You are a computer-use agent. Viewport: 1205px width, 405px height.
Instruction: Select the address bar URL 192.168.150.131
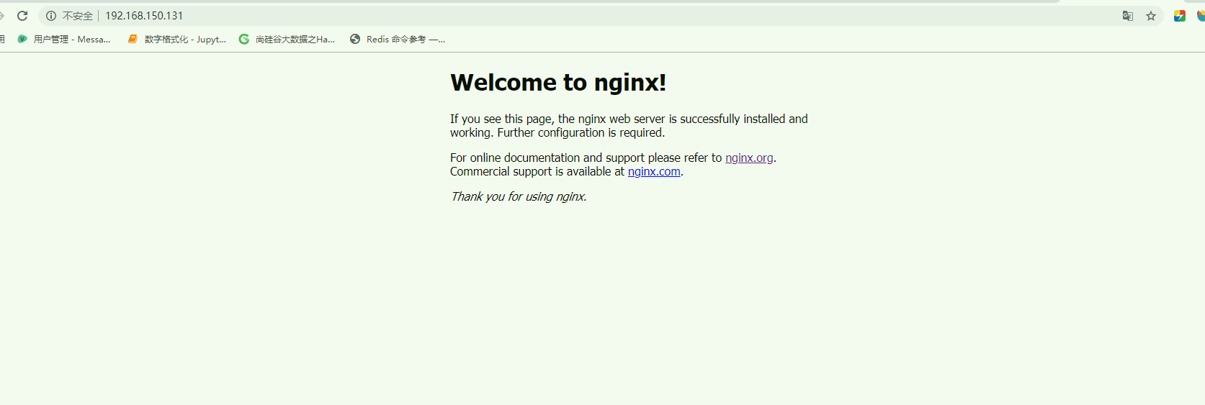(x=144, y=16)
